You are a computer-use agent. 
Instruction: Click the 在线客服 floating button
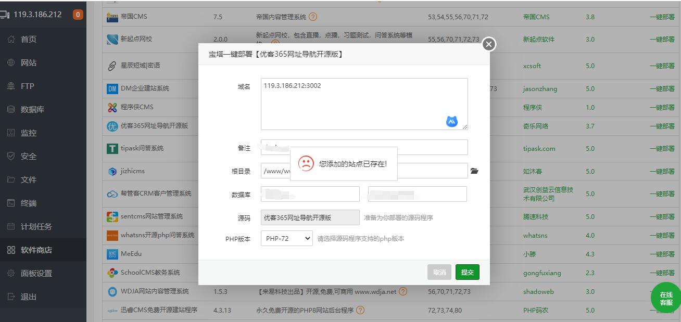pos(666,298)
